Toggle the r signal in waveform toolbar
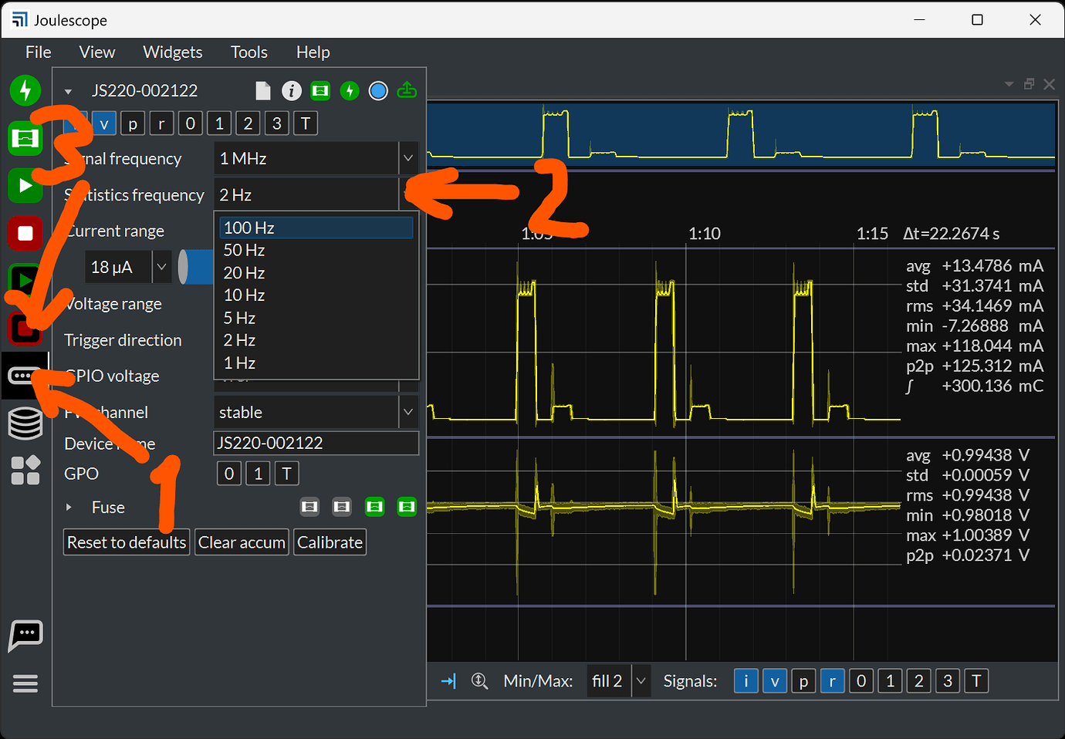This screenshot has width=1065, height=739. (833, 681)
